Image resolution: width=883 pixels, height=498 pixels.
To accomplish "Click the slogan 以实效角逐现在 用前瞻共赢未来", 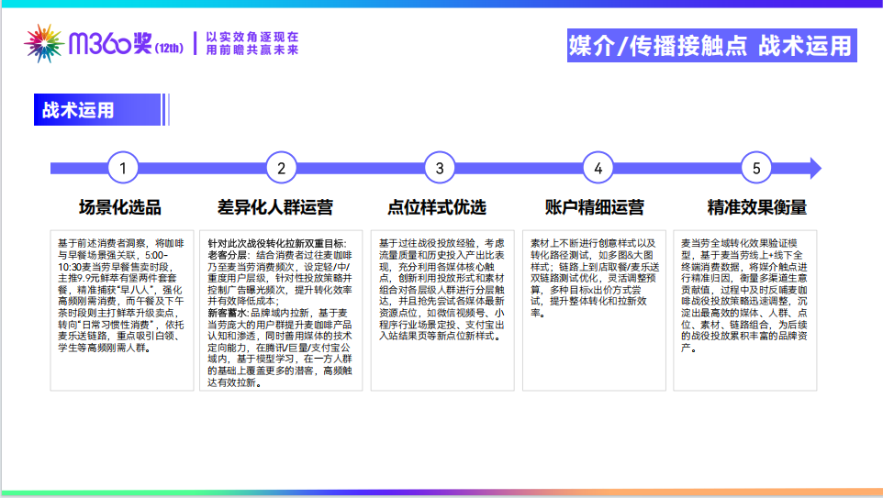I will 252,44.
